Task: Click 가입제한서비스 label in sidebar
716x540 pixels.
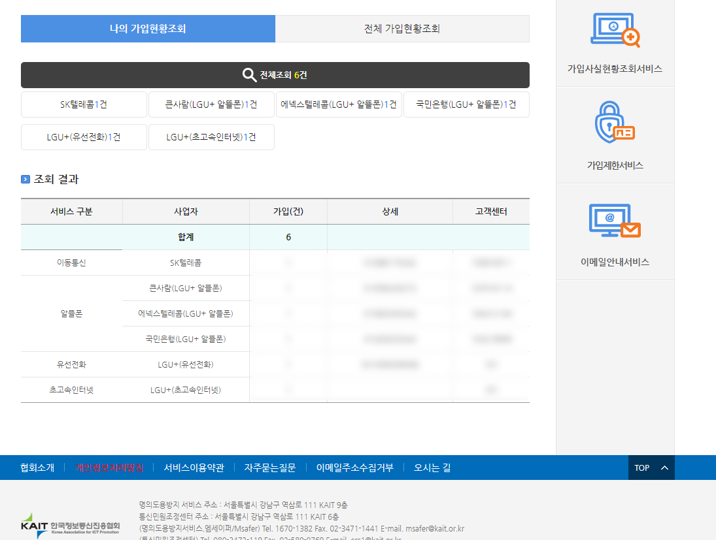Action: pyautogui.click(x=615, y=166)
